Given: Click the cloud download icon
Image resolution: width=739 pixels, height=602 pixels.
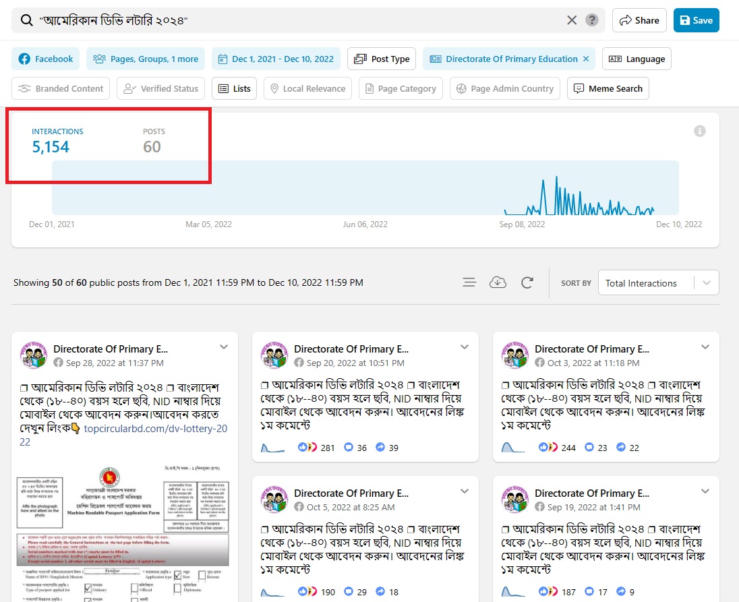Looking at the screenshot, I should tap(498, 282).
